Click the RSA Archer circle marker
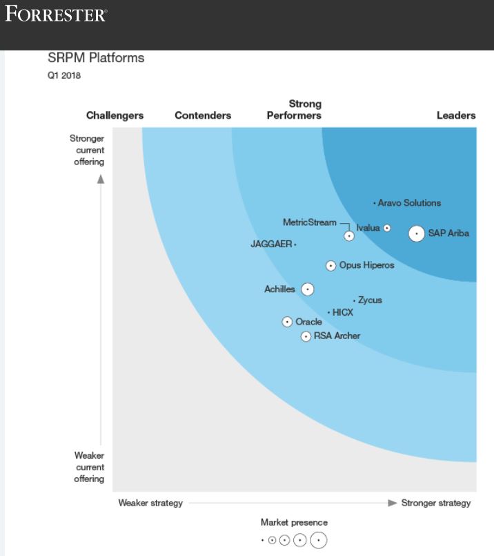The width and height of the screenshot is (494, 556). (x=306, y=336)
